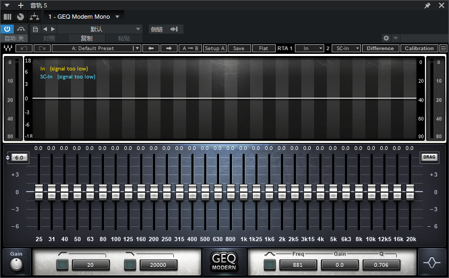Open RTA 2 SC-In source dropdown

[x=346, y=49]
